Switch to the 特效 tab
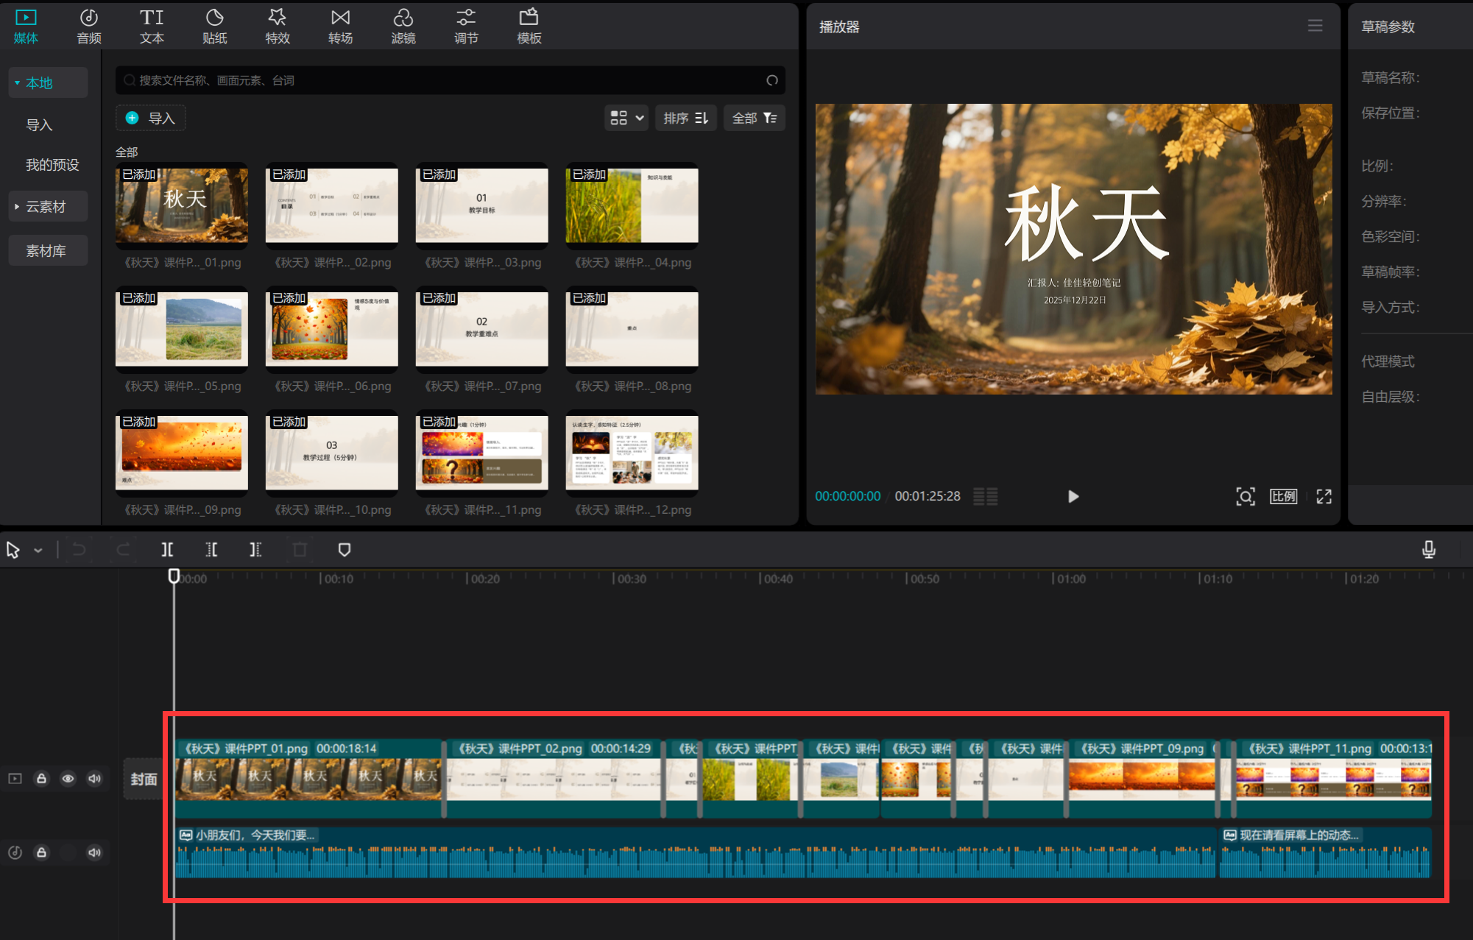This screenshot has width=1473, height=940. 278,26
